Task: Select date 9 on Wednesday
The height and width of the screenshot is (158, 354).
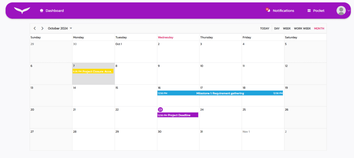Action: tap(159, 66)
